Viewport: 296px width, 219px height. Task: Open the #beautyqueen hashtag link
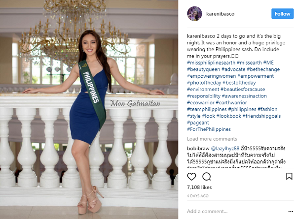[x=203, y=69]
